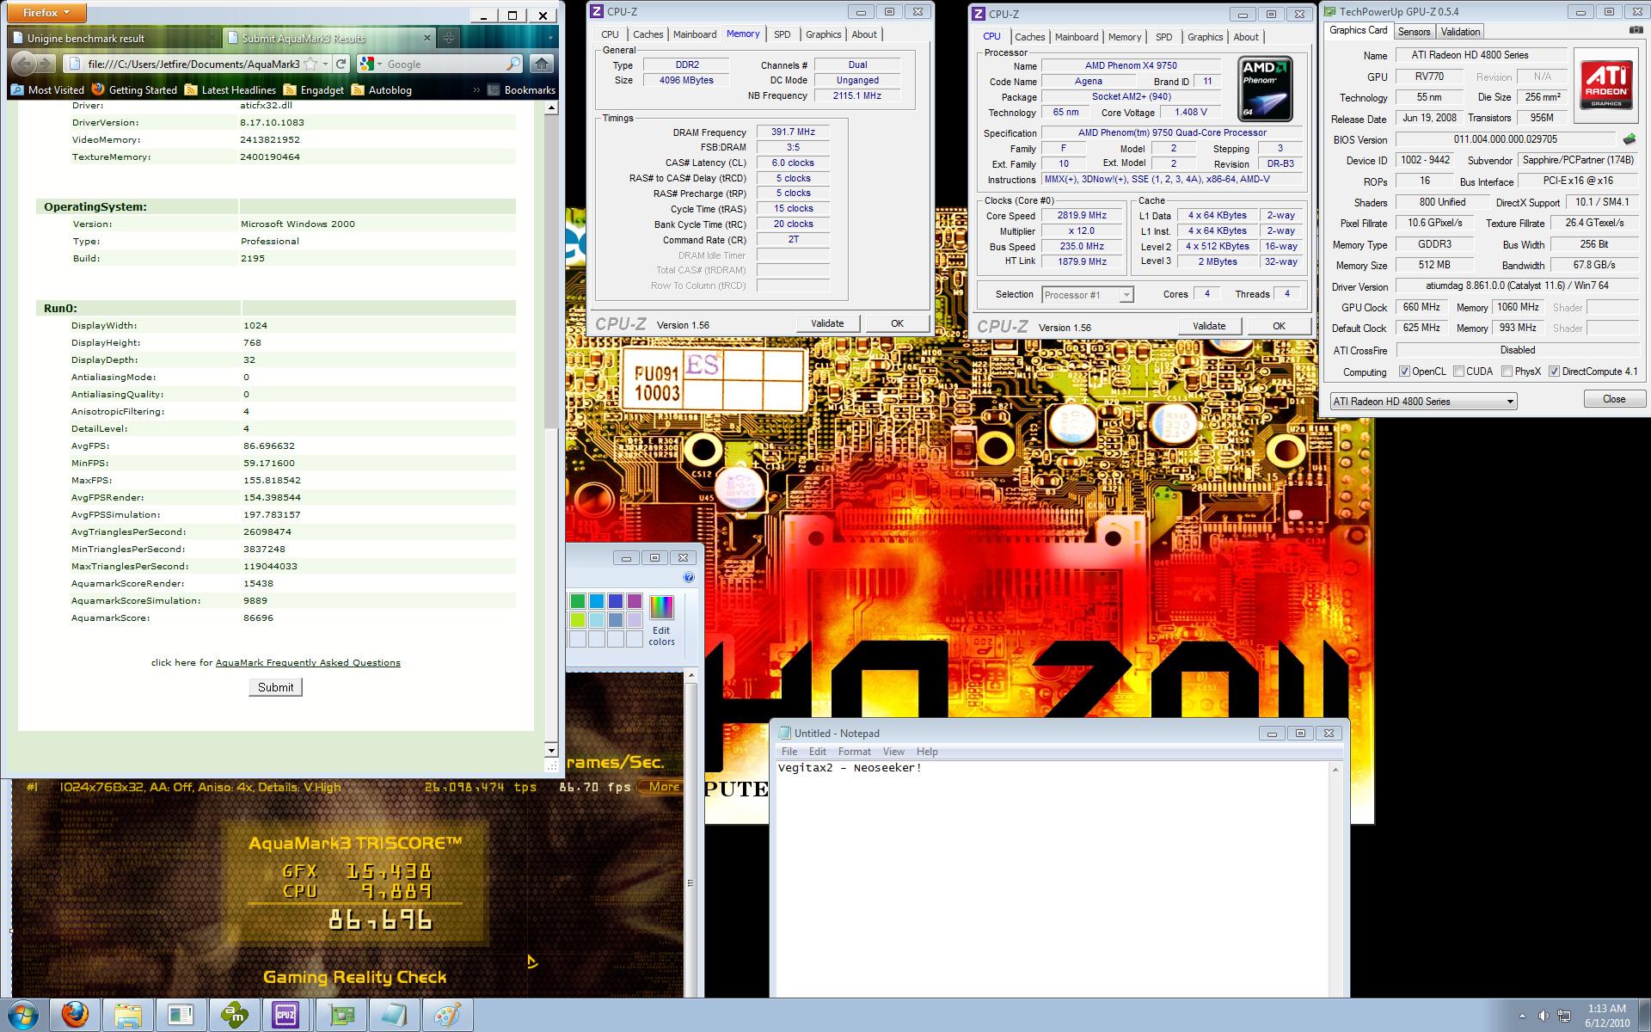Pick the purple color swatch in Paint
The width and height of the screenshot is (1651, 1032).
tap(635, 601)
